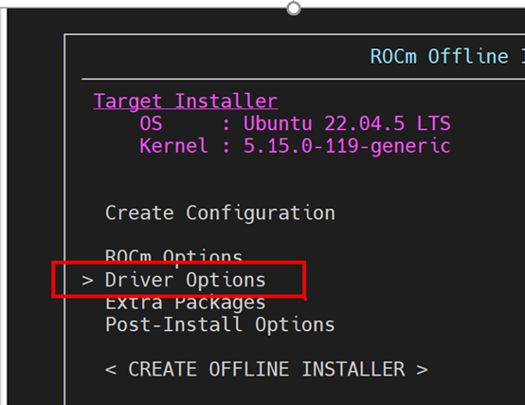Click the ROCm Offline title text
Screen dimensions: 525x405
pyautogui.click(x=440, y=56)
